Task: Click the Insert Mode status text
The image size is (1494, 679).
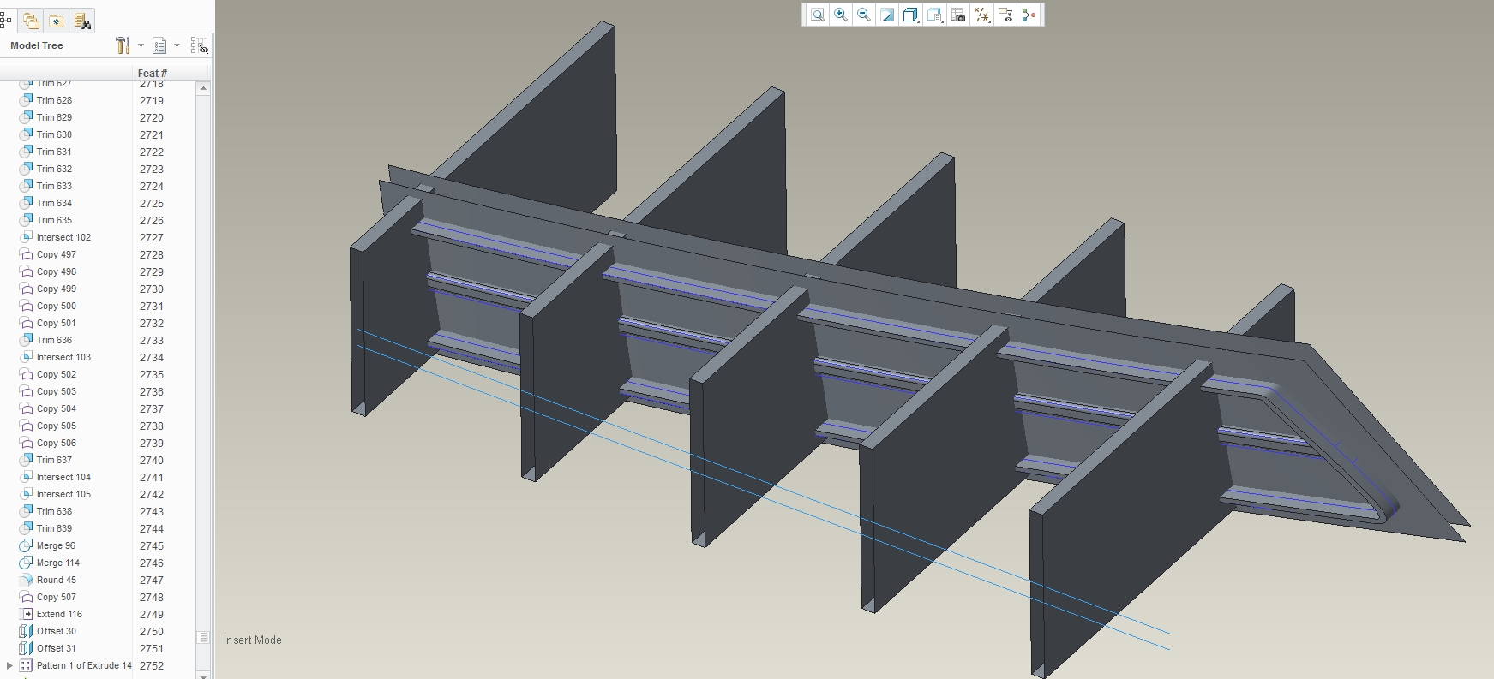Action: click(x=252, y=640)
